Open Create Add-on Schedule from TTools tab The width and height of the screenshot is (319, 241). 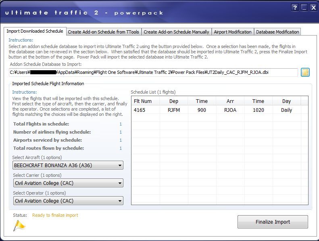pyautogui.click(x=103, y=32)
